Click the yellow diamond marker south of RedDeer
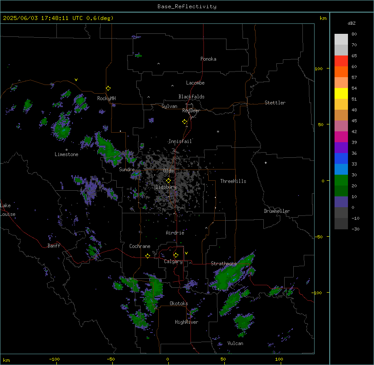Viewport: 374px width, 365px height. click(x=185, y=122)
